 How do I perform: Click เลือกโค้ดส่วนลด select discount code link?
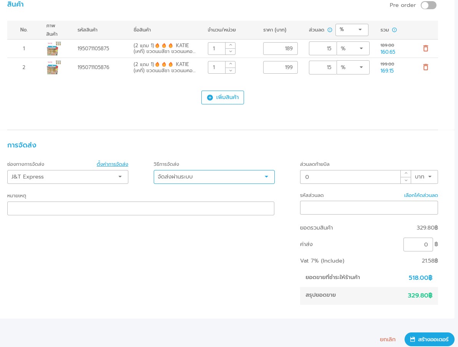point(421,195)
